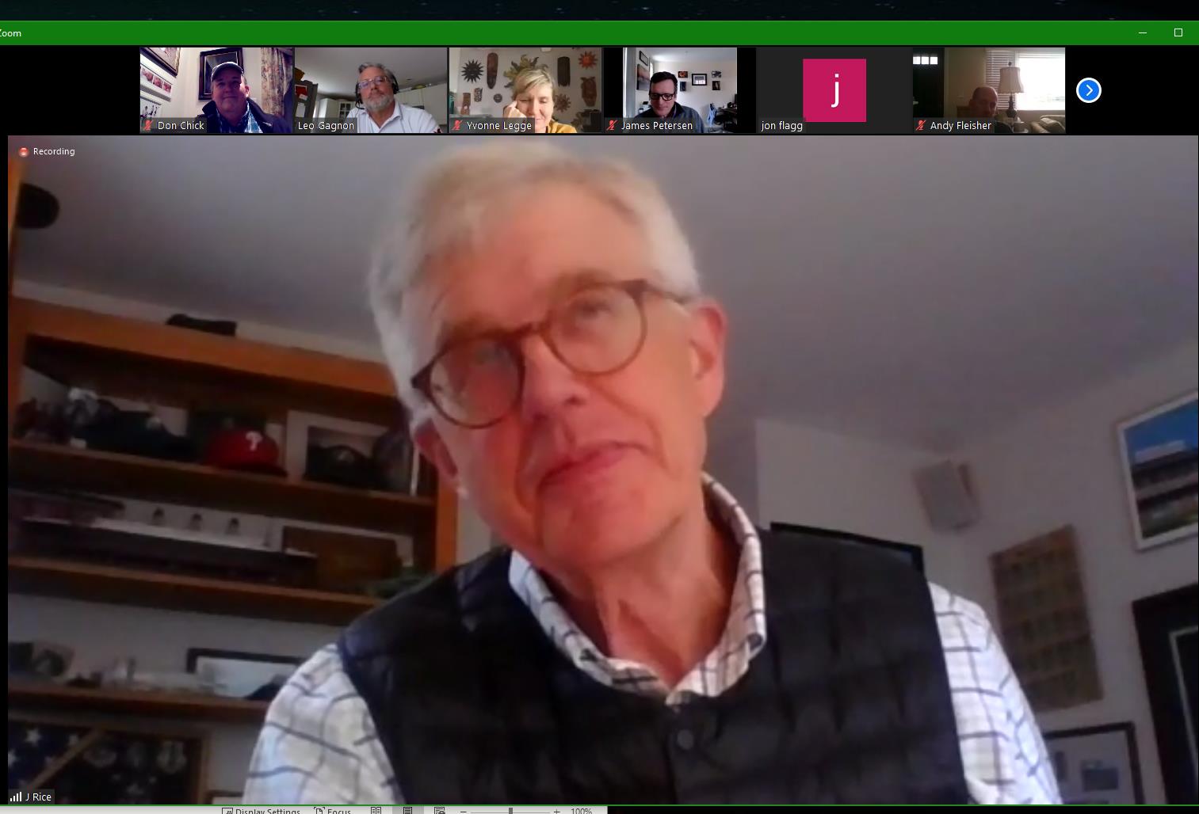This screenshot has width=1199, height=814.
Task: Click the zoom in plus button
Action: pyautogui.click(x=557, y=810)
